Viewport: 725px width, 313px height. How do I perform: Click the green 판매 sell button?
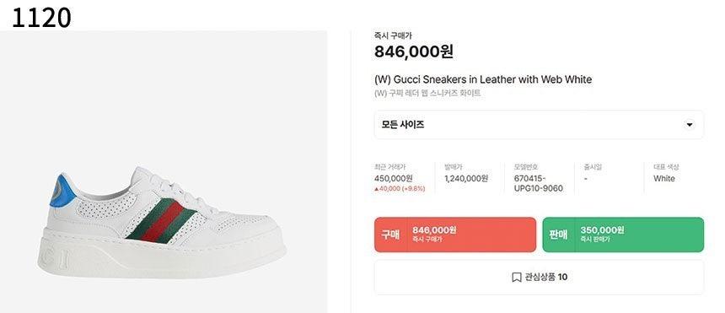click(623, 235)
